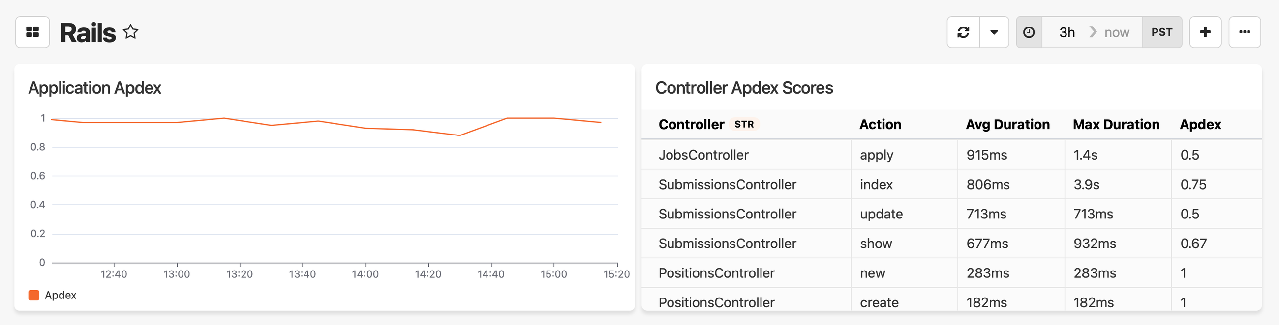Open the dashboard grid icon beside Rails title
This screenshot has width=1279, height=325.
tap(32, 32)
